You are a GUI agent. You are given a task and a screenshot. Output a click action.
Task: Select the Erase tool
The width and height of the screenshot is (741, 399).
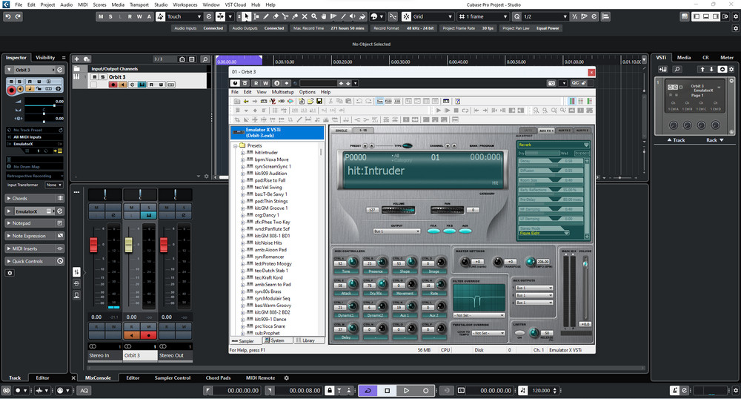pyautogui.click(x=276, y=16)
